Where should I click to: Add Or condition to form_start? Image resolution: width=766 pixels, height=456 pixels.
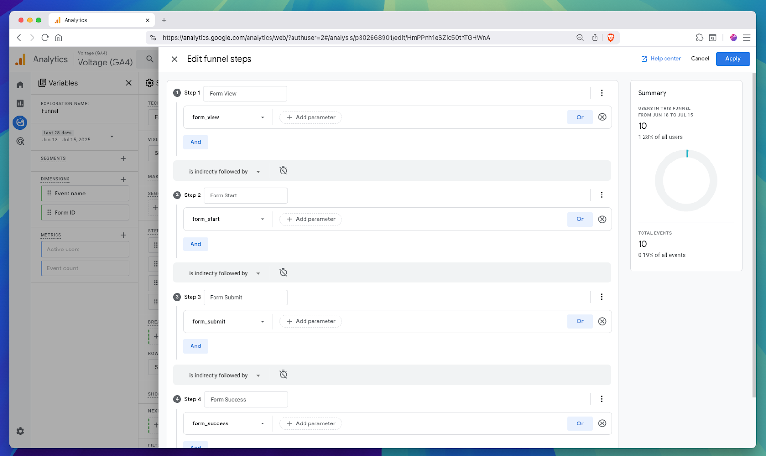pyautogui.click(x=580, y=219)
